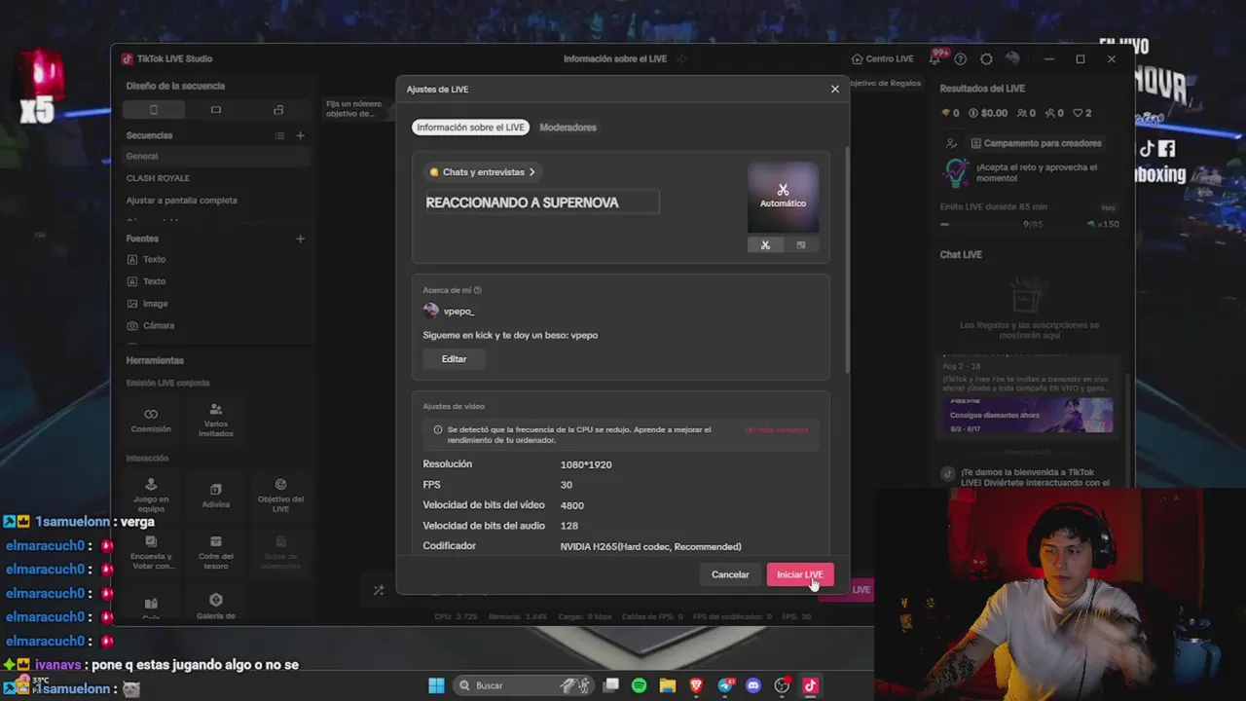Viewport: 1246px width, 701px height.
Task: Open the Cofre del tesoro tool
Action: point(216,552)
